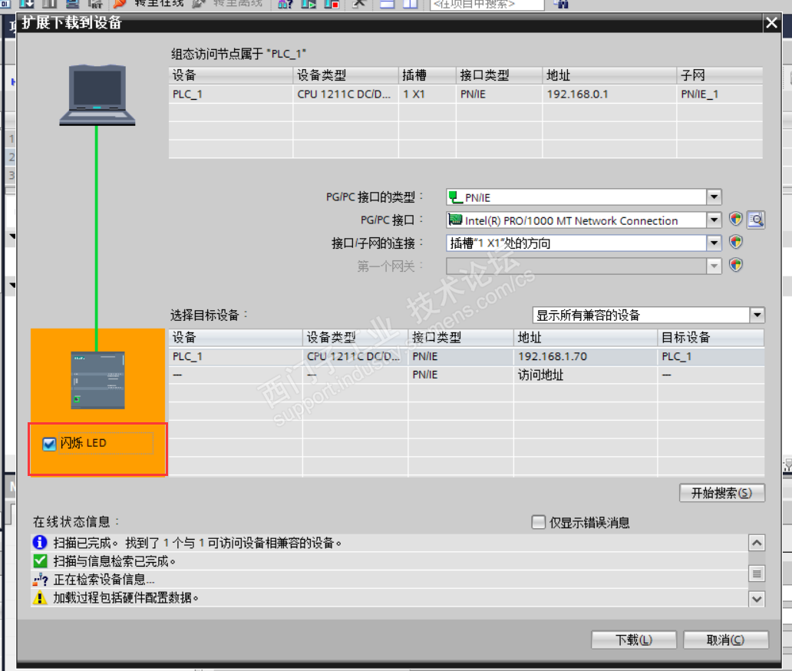
Task: Click the binoculars search icon in toolbar
Action: [x=561, y=4]
